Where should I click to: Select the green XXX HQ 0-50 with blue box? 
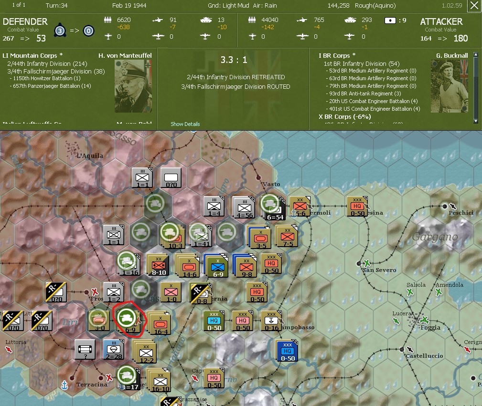coord(214,321)
